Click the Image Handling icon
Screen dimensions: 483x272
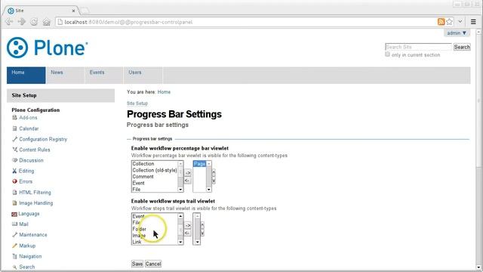[x=14, y=203]
